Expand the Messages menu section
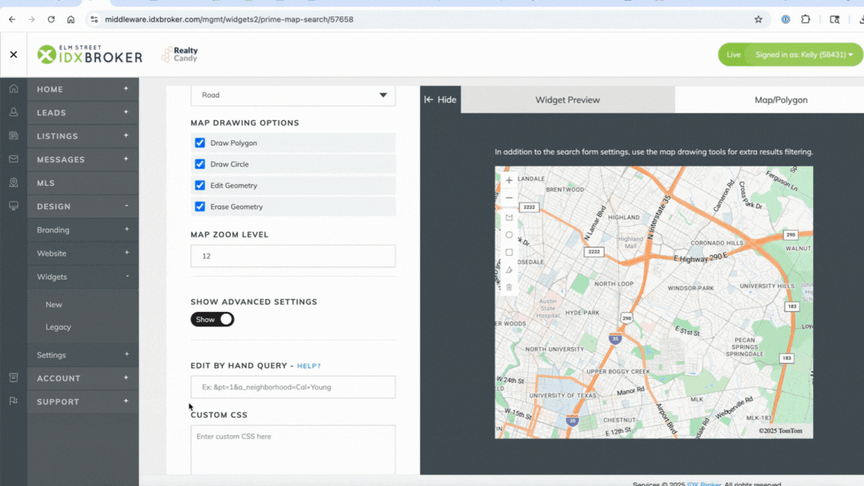 point(126,159)
